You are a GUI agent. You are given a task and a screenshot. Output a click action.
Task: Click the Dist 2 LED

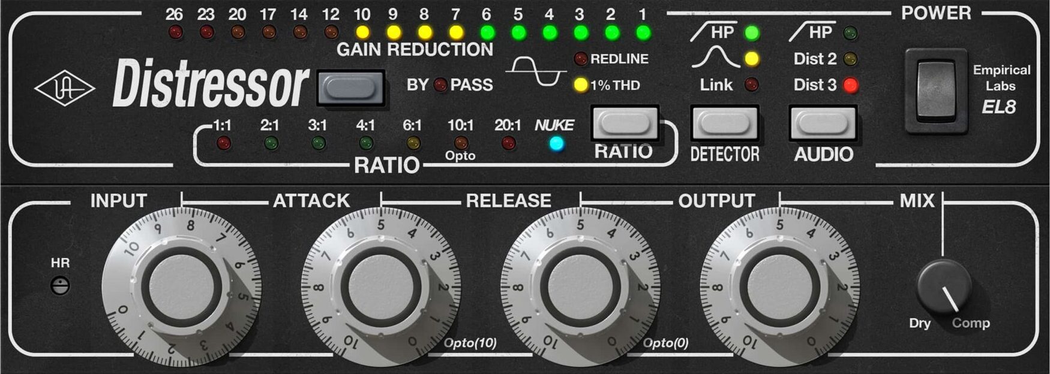coord(850,59)
